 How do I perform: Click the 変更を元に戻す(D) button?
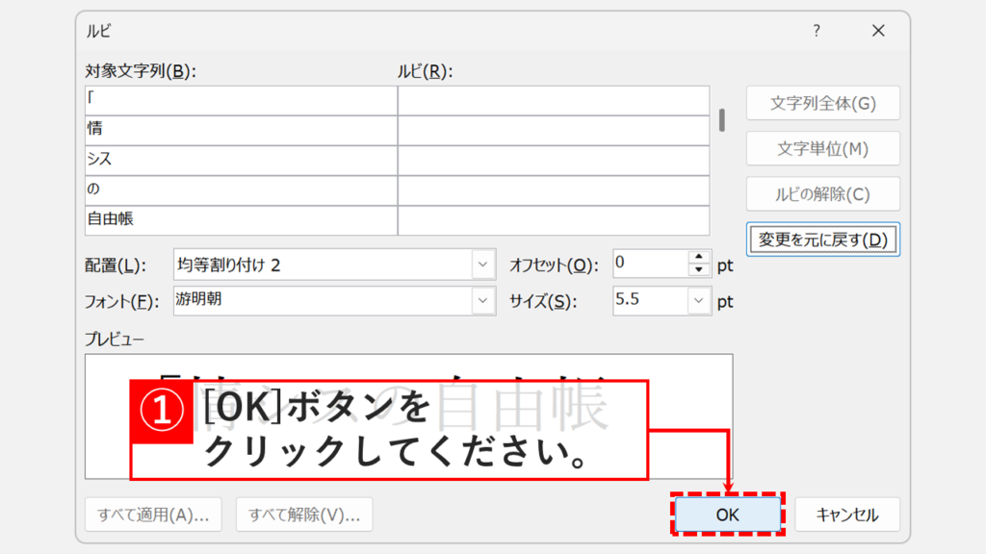click(822, 239)
